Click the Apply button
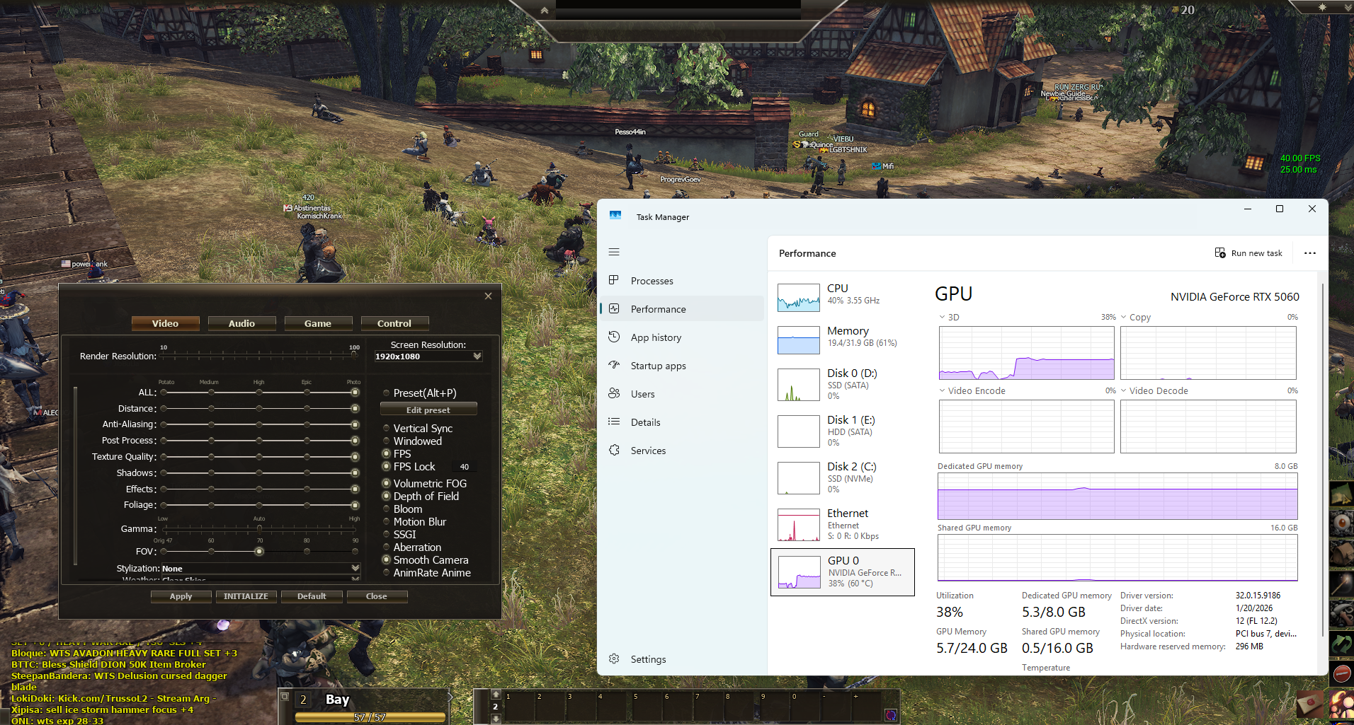1354x725 pixels. [x=181, y=596]
